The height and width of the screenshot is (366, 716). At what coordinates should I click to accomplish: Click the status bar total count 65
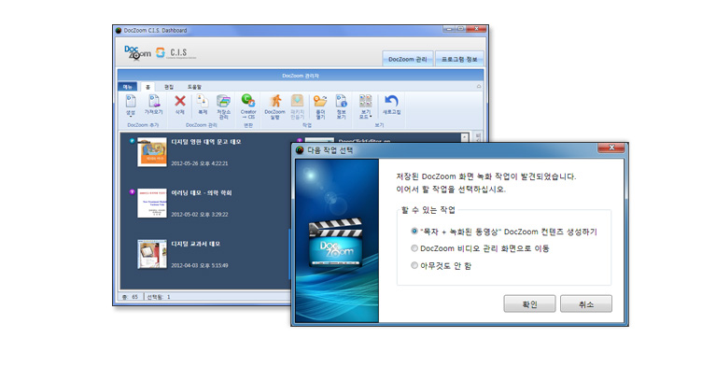(x=130, y=297)
